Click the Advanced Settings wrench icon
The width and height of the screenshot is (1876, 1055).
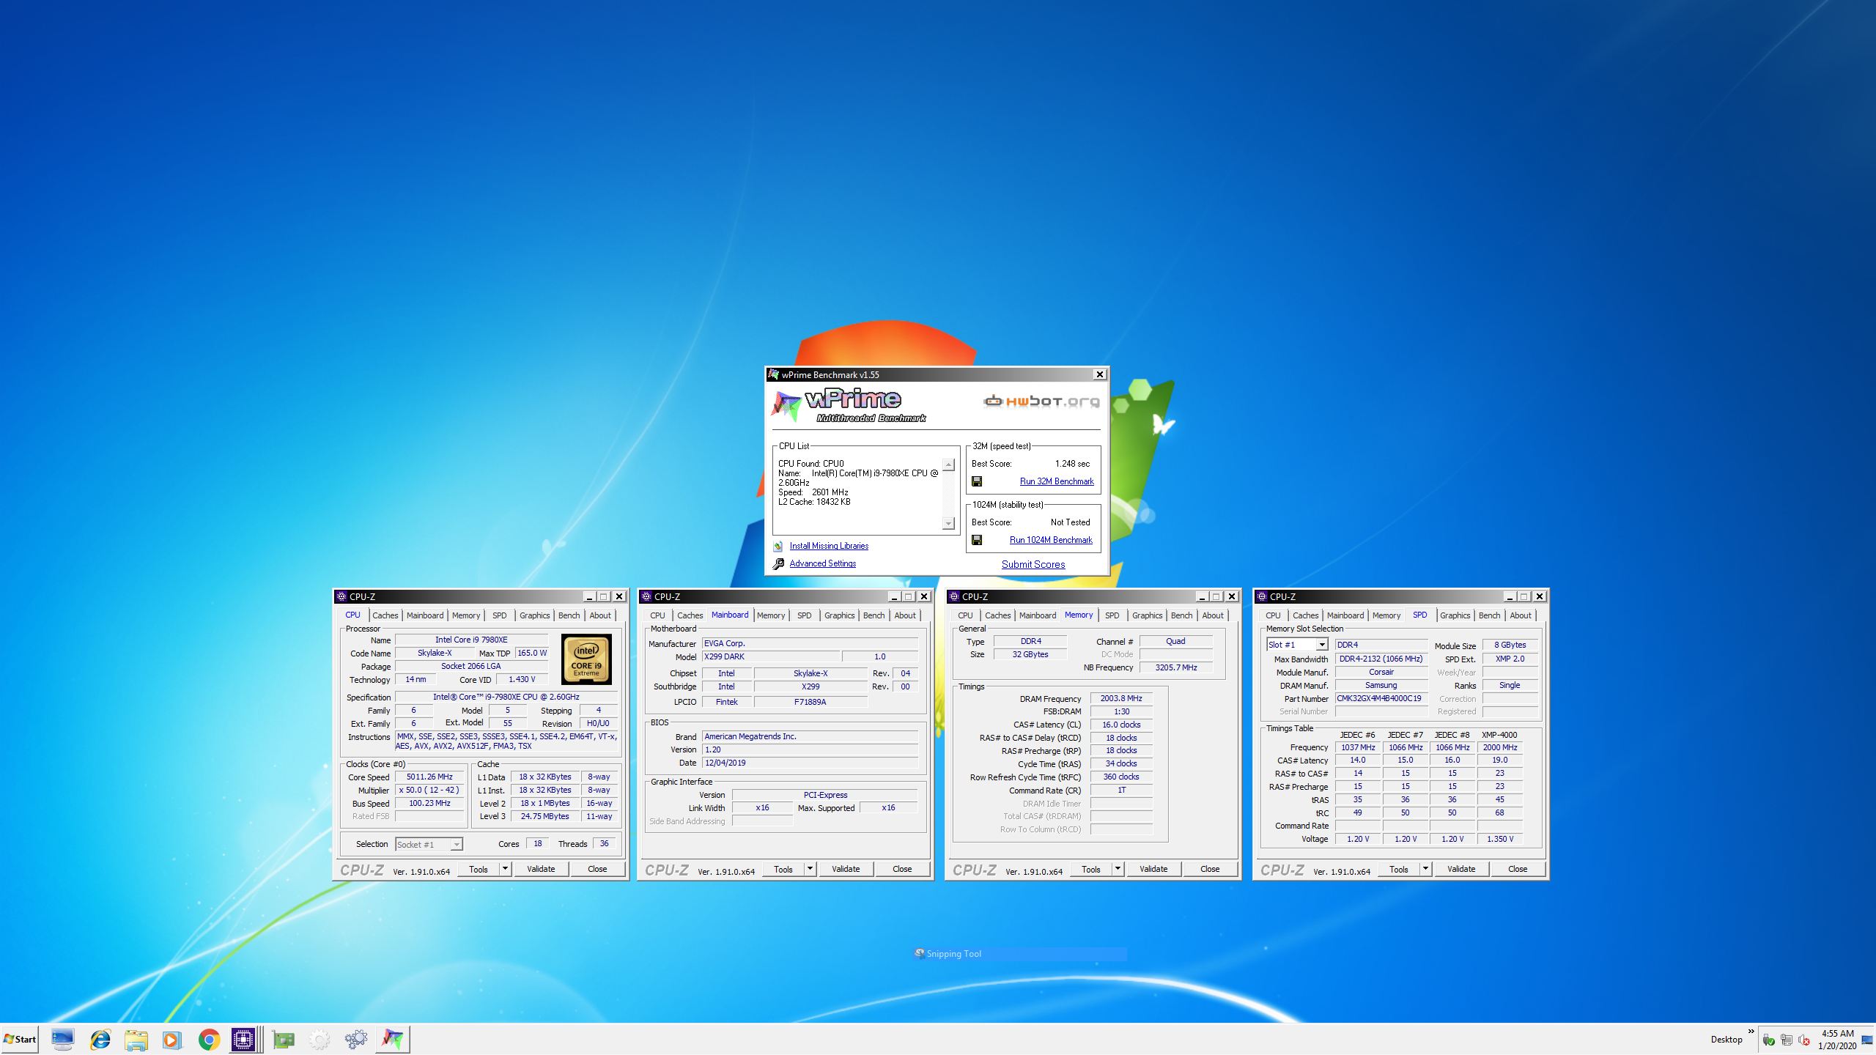point(778,563)
